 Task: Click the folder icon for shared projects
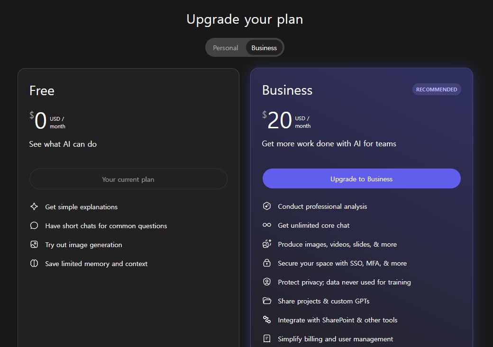[267, 301]
